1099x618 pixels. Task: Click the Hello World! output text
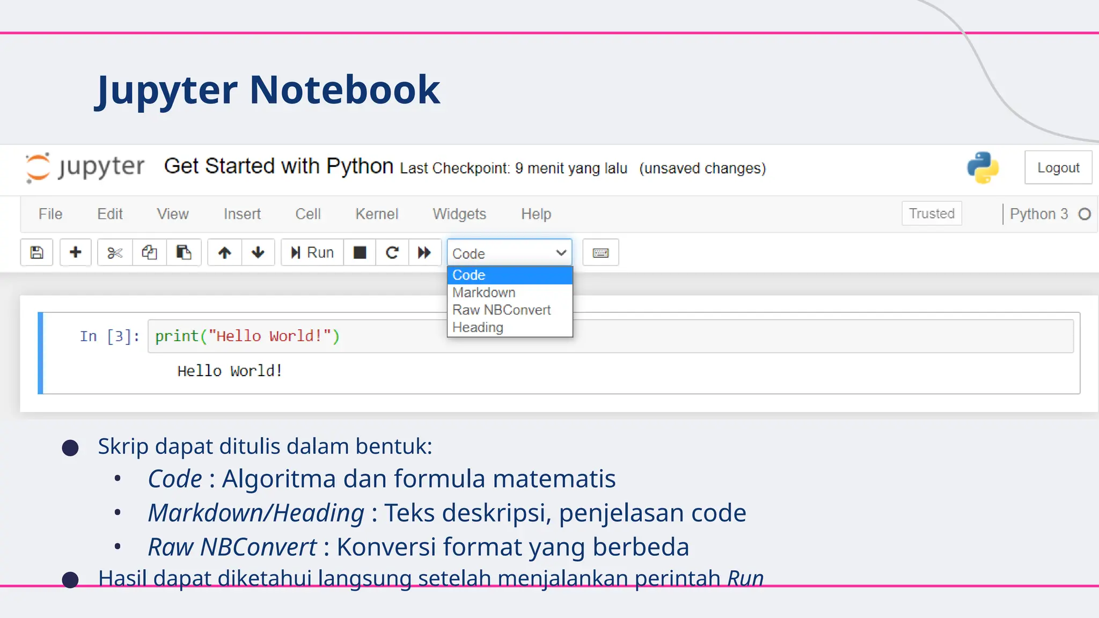coord(230,371)
